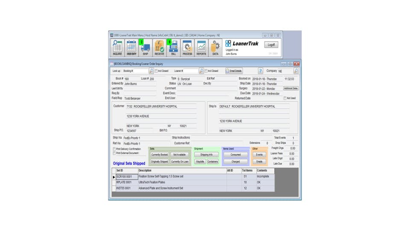Click customer name 7132 : ROCKEFELLER UNIVERSITY HOSPITAL
410x231 pixels.
[152, 107]
